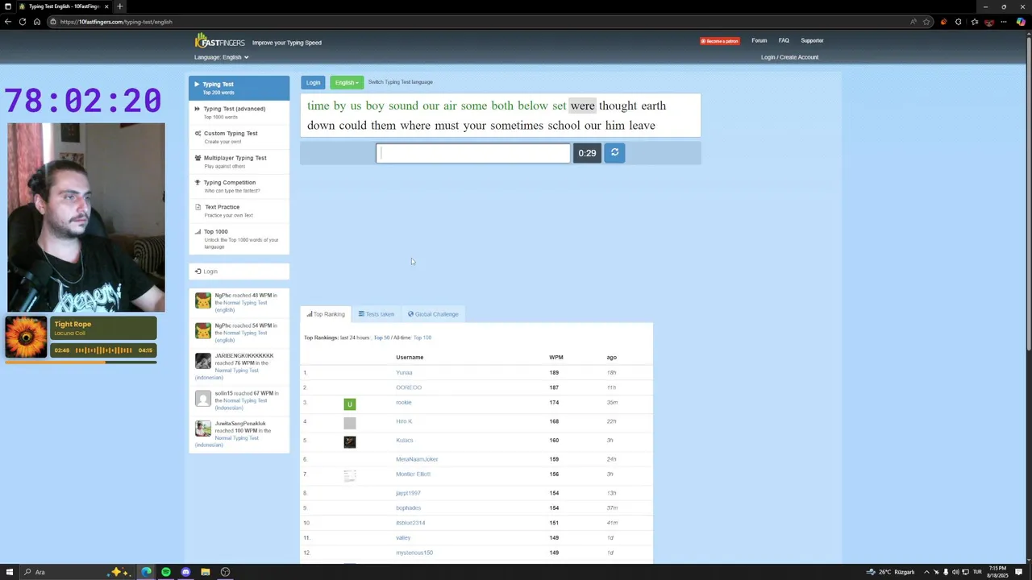Click the 10FastFingers logo
The image size is (1032, 580).
(x=219, y=41)
